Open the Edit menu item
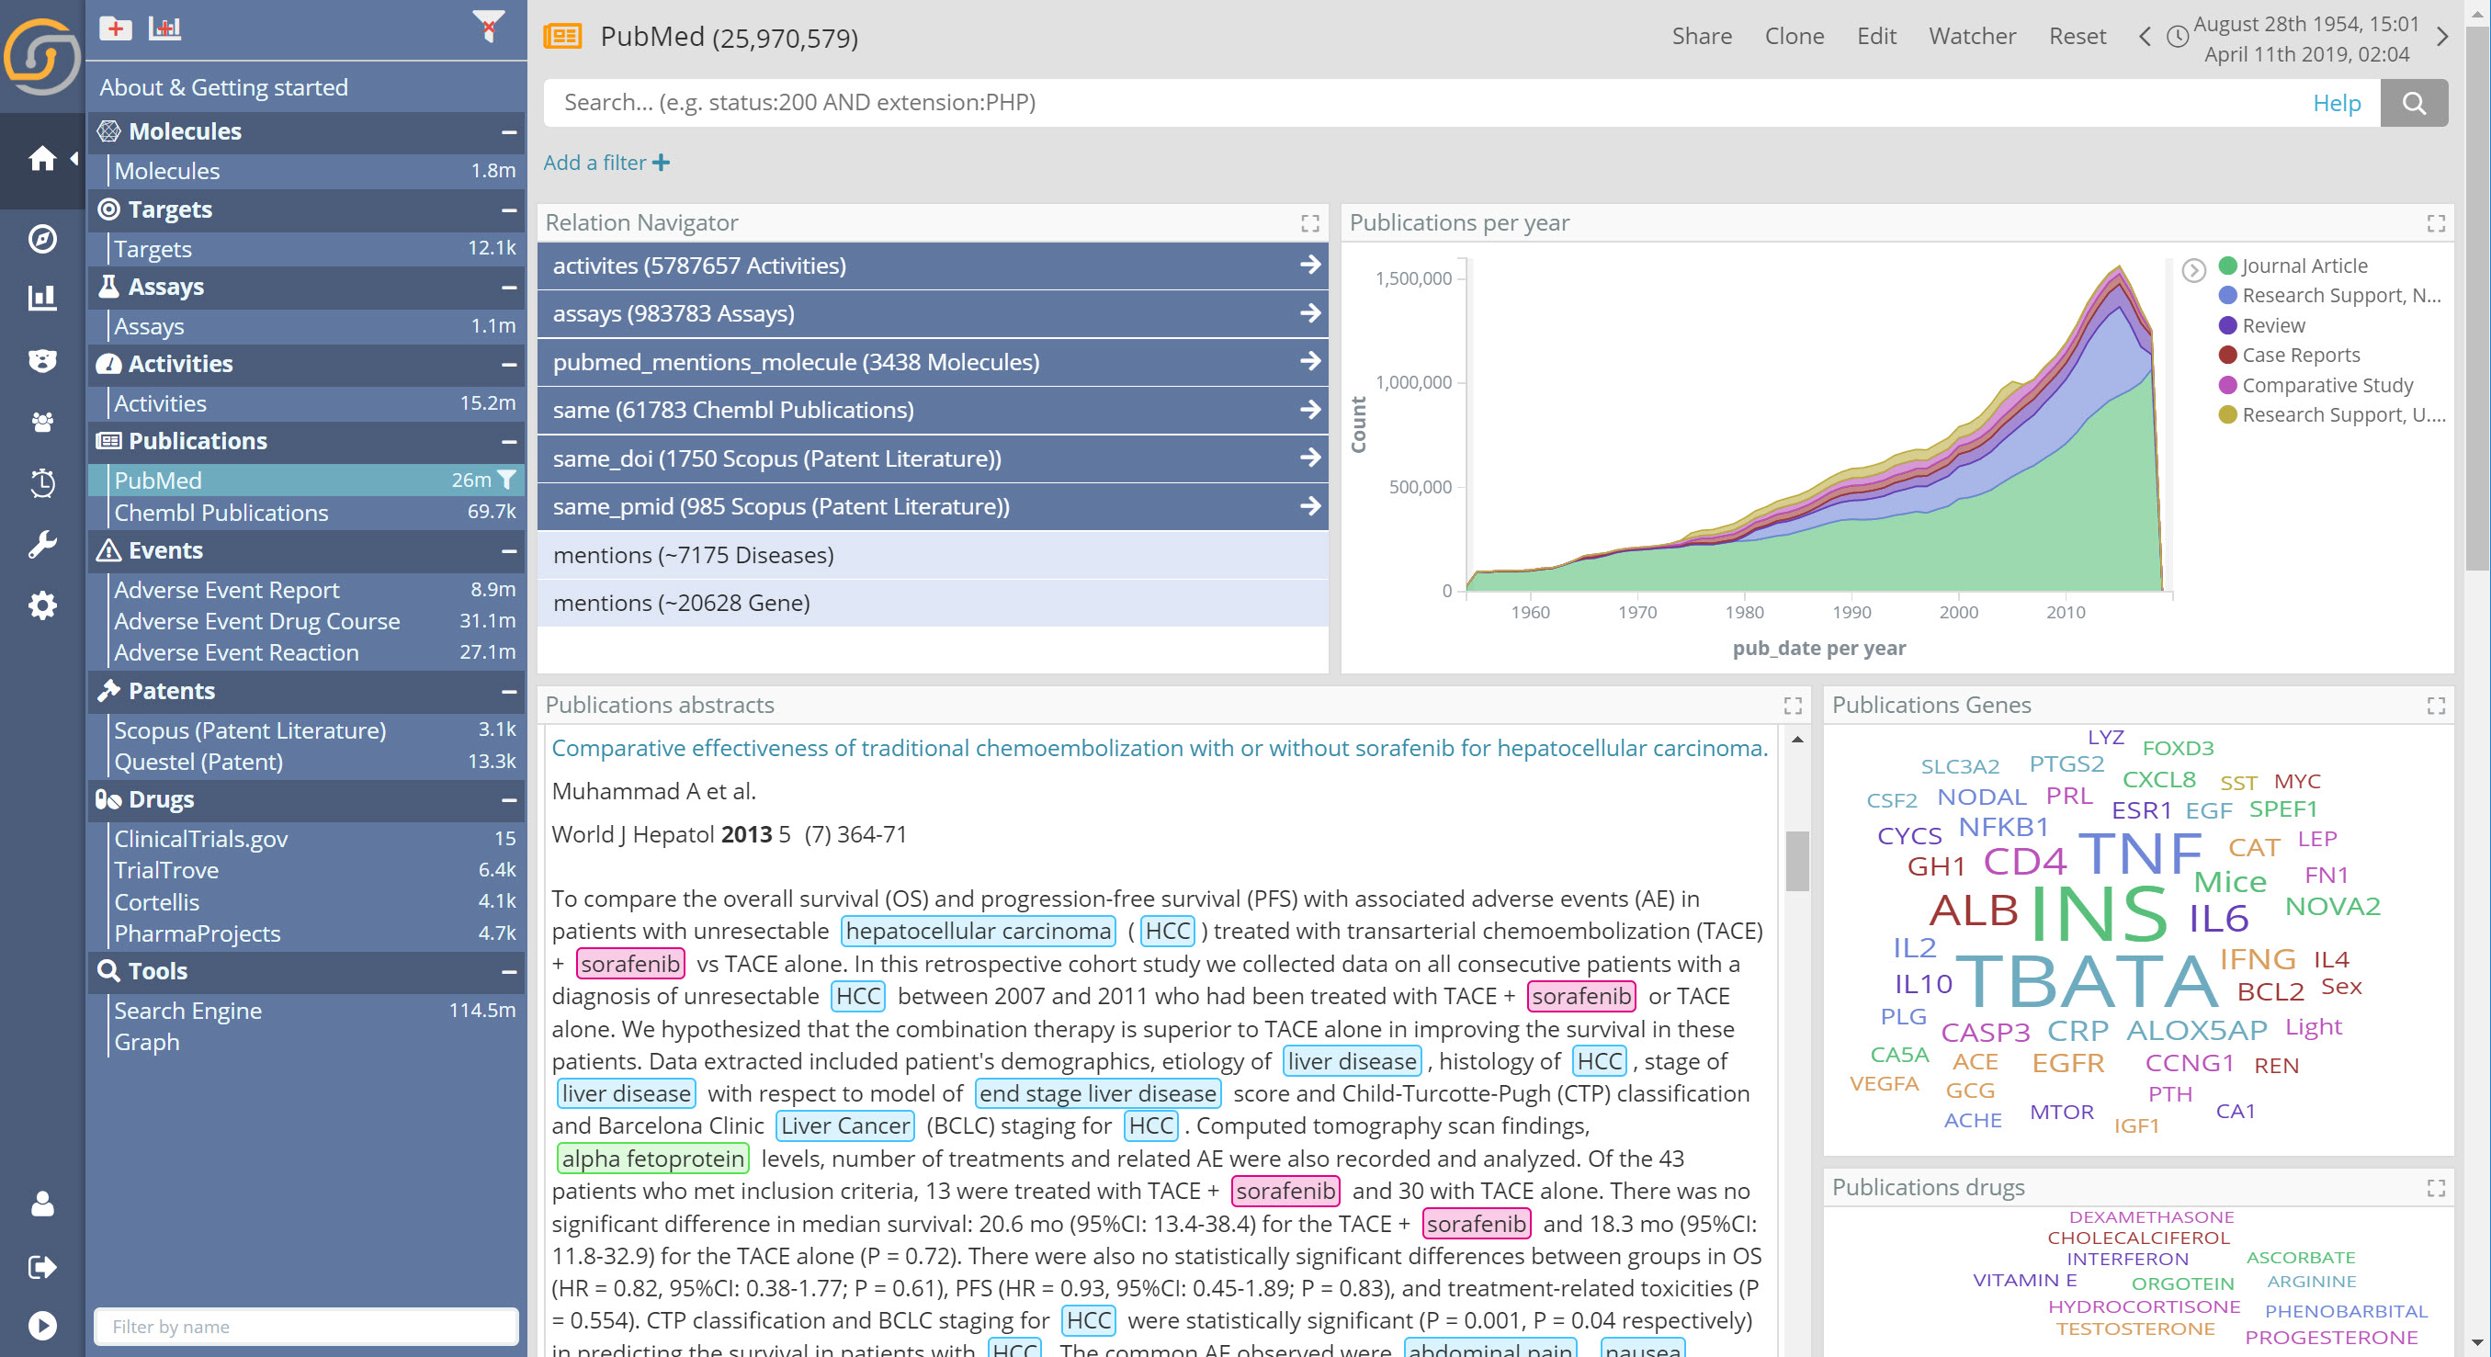Screen dimensions: 2491x1357 1875,36
